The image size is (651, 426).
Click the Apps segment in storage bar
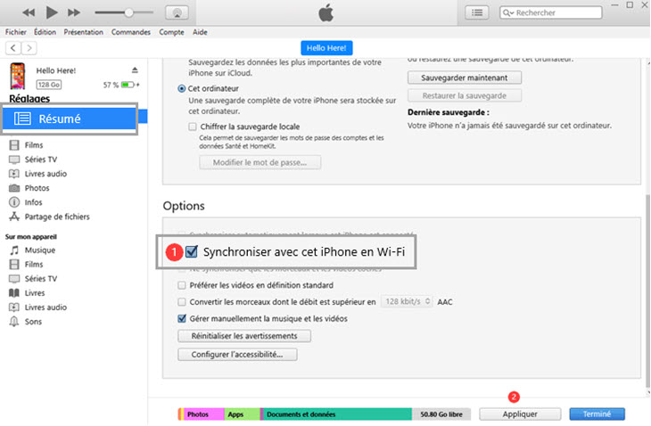(x=242, y=414)
